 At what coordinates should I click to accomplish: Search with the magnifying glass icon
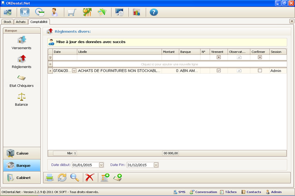74,178
